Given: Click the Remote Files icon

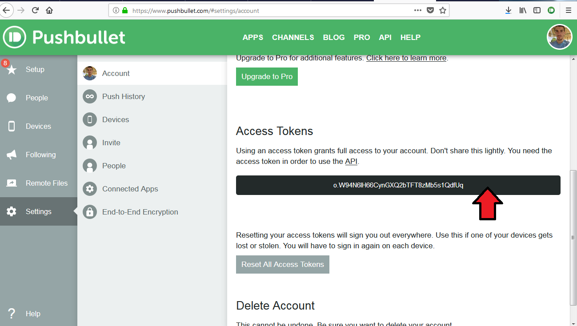Looking at the screenshot, I should pyautogui.click(x=12, y=183).
